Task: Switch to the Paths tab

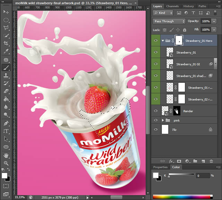Action: 202,6
